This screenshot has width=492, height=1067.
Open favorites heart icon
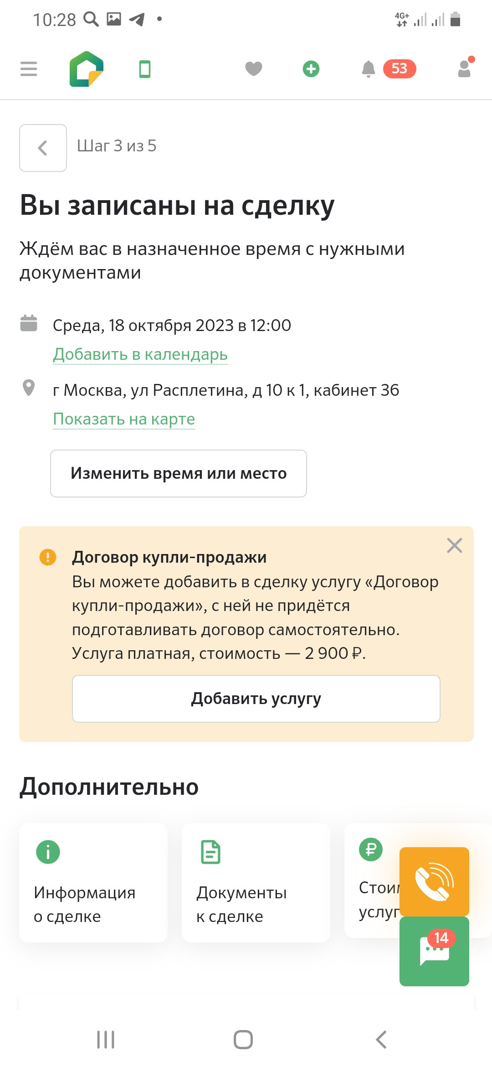point(254,69)
